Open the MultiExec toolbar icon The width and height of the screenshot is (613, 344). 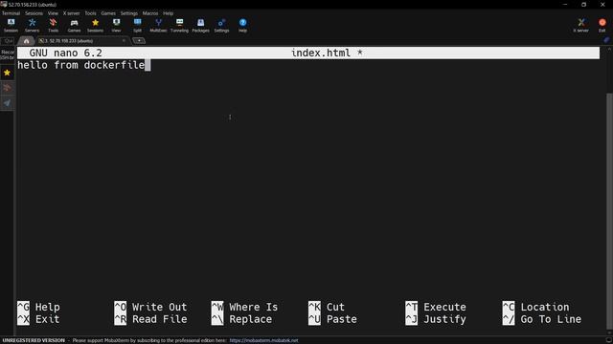pyautogui.click(x=158, y=26)
